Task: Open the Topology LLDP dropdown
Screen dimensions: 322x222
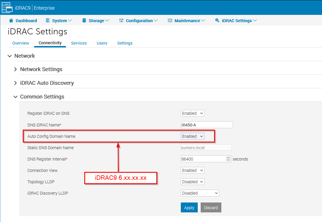Action: pos(192,182)
